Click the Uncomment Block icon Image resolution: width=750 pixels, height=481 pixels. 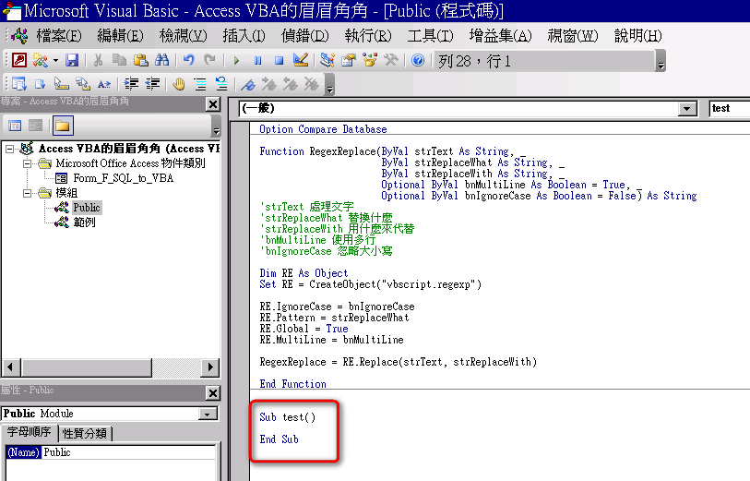pyautogui.click(x=221, y=84)
